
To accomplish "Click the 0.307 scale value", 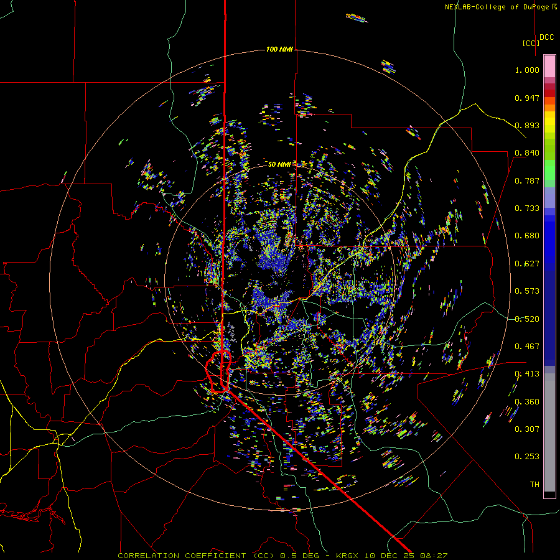I will pyautogui.click(x=527, y=429).
